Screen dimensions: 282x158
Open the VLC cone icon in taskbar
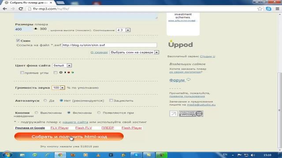coord(98,155)
